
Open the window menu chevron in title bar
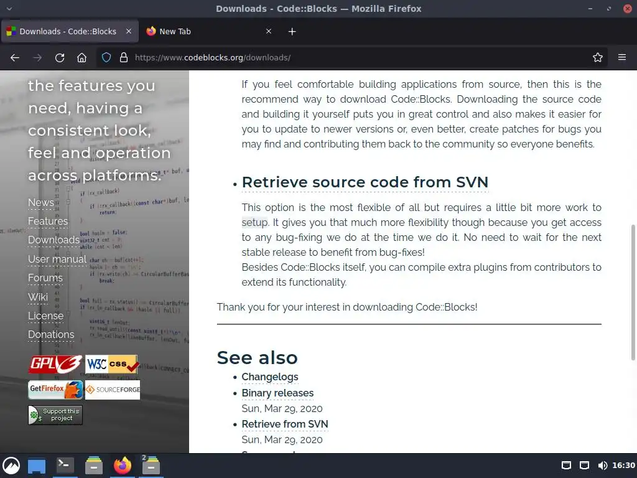point(9,9)
